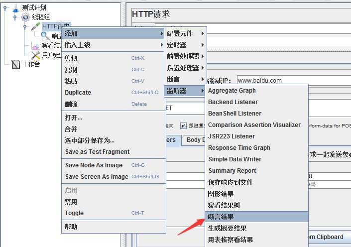
Task: Click the 察看结果 graph icon in tree
Action: coord(35,45)
